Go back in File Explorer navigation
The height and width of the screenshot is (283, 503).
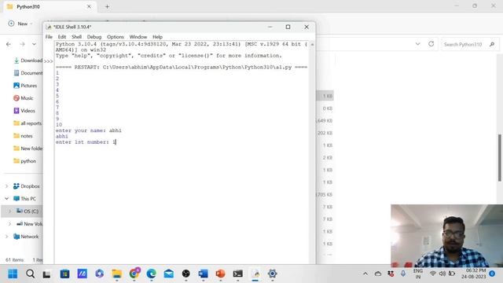(9, 44)
